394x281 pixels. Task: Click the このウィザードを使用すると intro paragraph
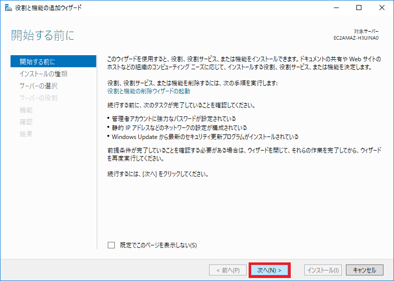click(x=244, y=63)
